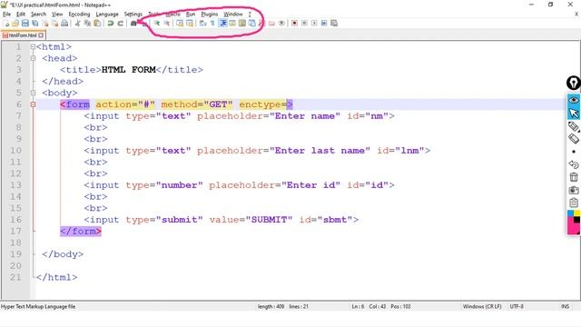Pick the yellow color swatch
This screenshot has width=581, height=327.
point(577,213)
